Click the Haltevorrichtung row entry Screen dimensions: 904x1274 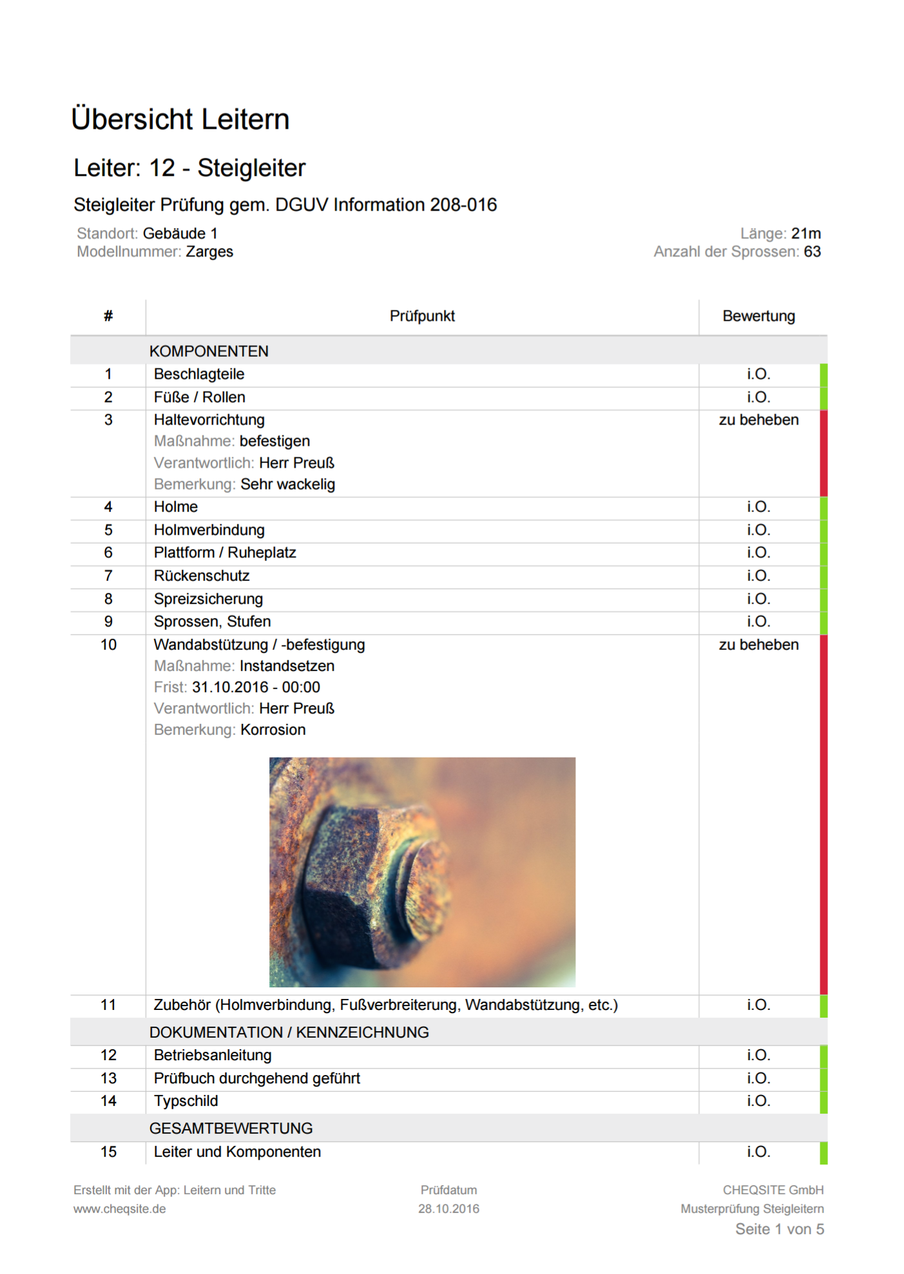pos(209,420)
